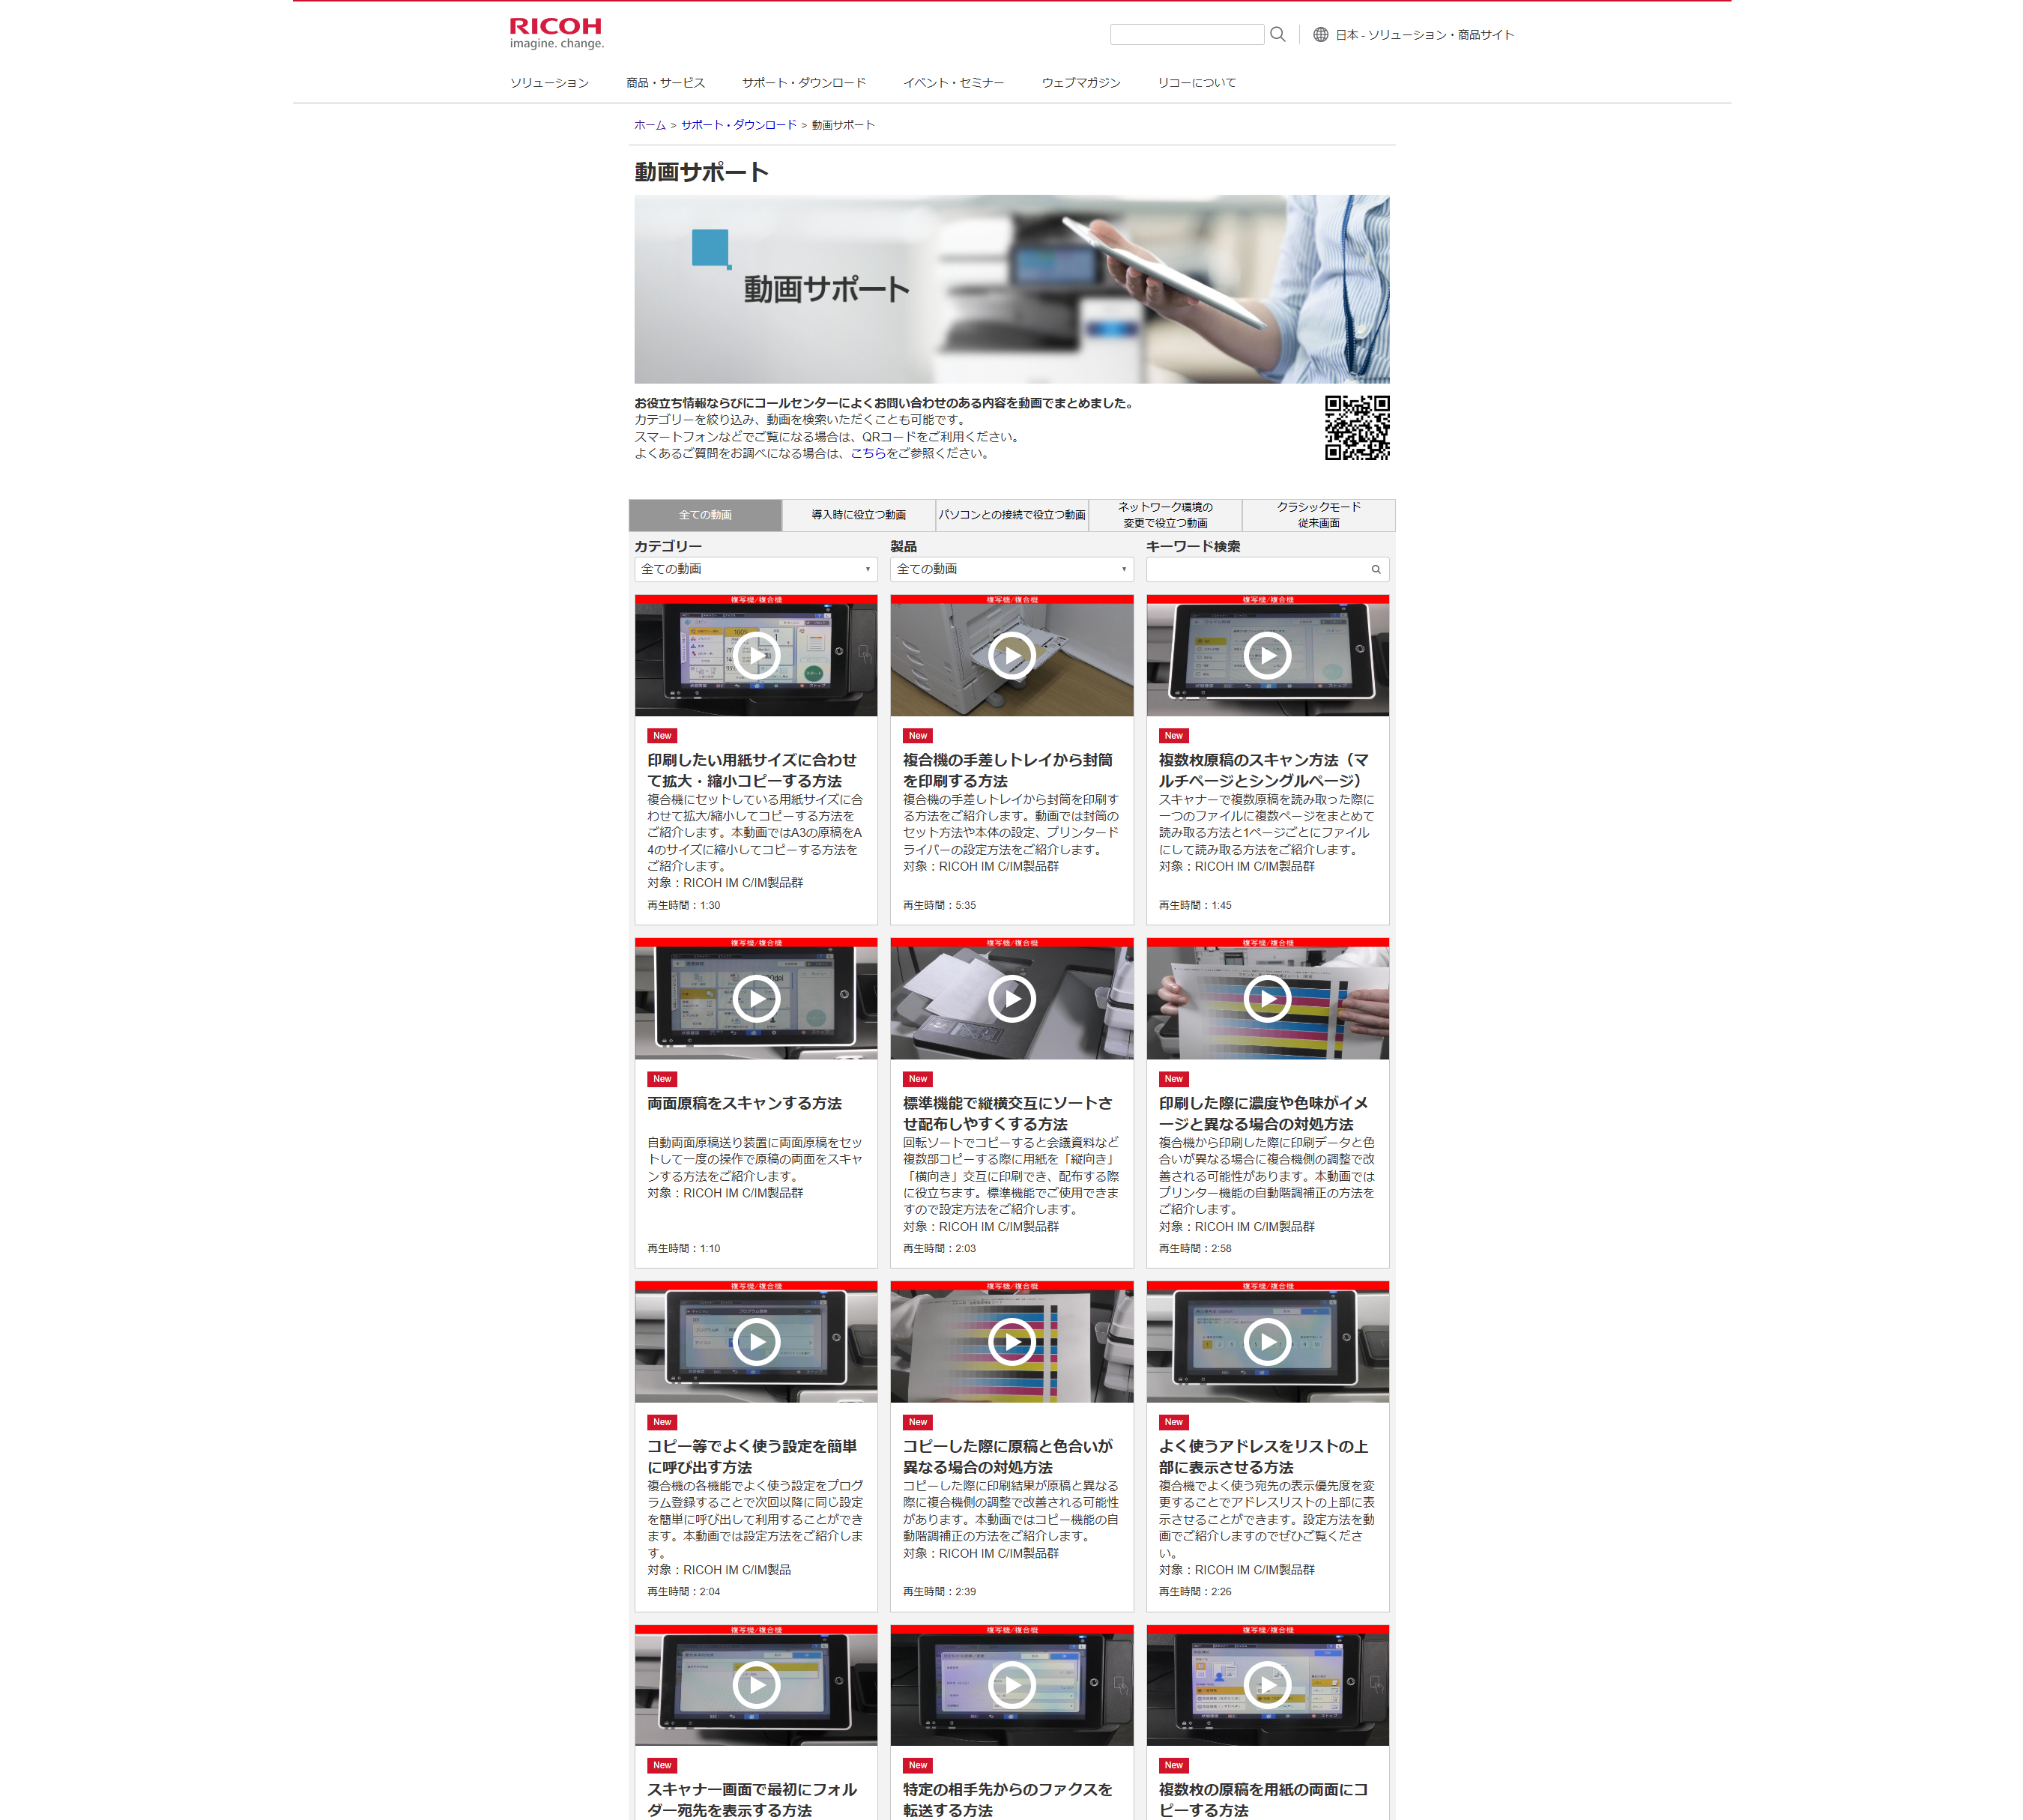Image resolution: width=2023 pixels, height=1820 pixels.
Task: Click the QR code image
Action: [x=1356, y=428]
